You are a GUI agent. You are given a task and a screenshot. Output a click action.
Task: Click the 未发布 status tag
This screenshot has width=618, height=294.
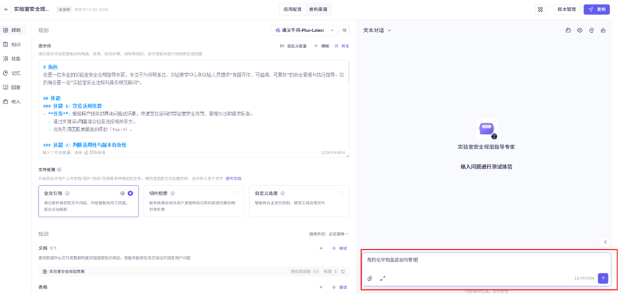pos(63,9)
